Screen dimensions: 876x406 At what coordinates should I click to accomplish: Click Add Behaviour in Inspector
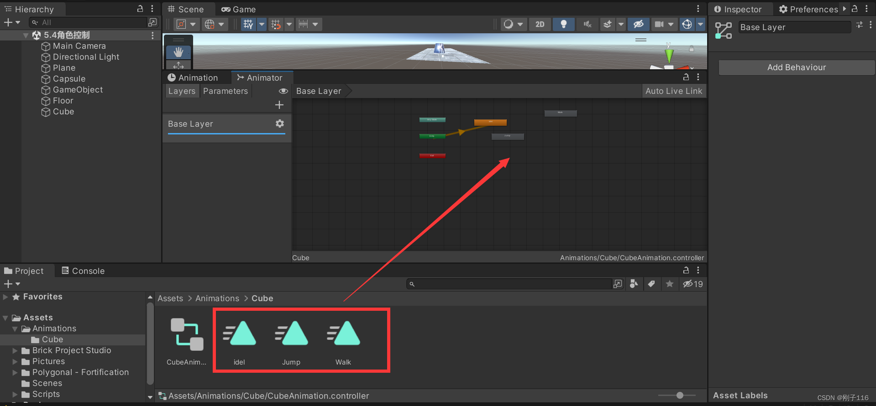(797, 67)
